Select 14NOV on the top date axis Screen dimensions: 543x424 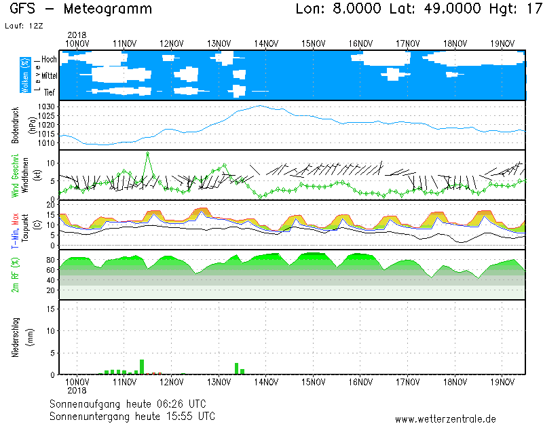click(266, 43)
